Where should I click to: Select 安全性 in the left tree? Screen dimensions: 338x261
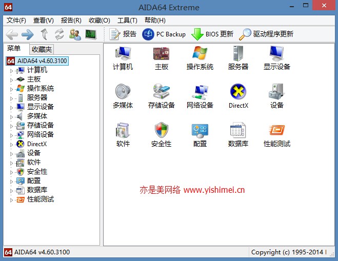pos(37,172)
